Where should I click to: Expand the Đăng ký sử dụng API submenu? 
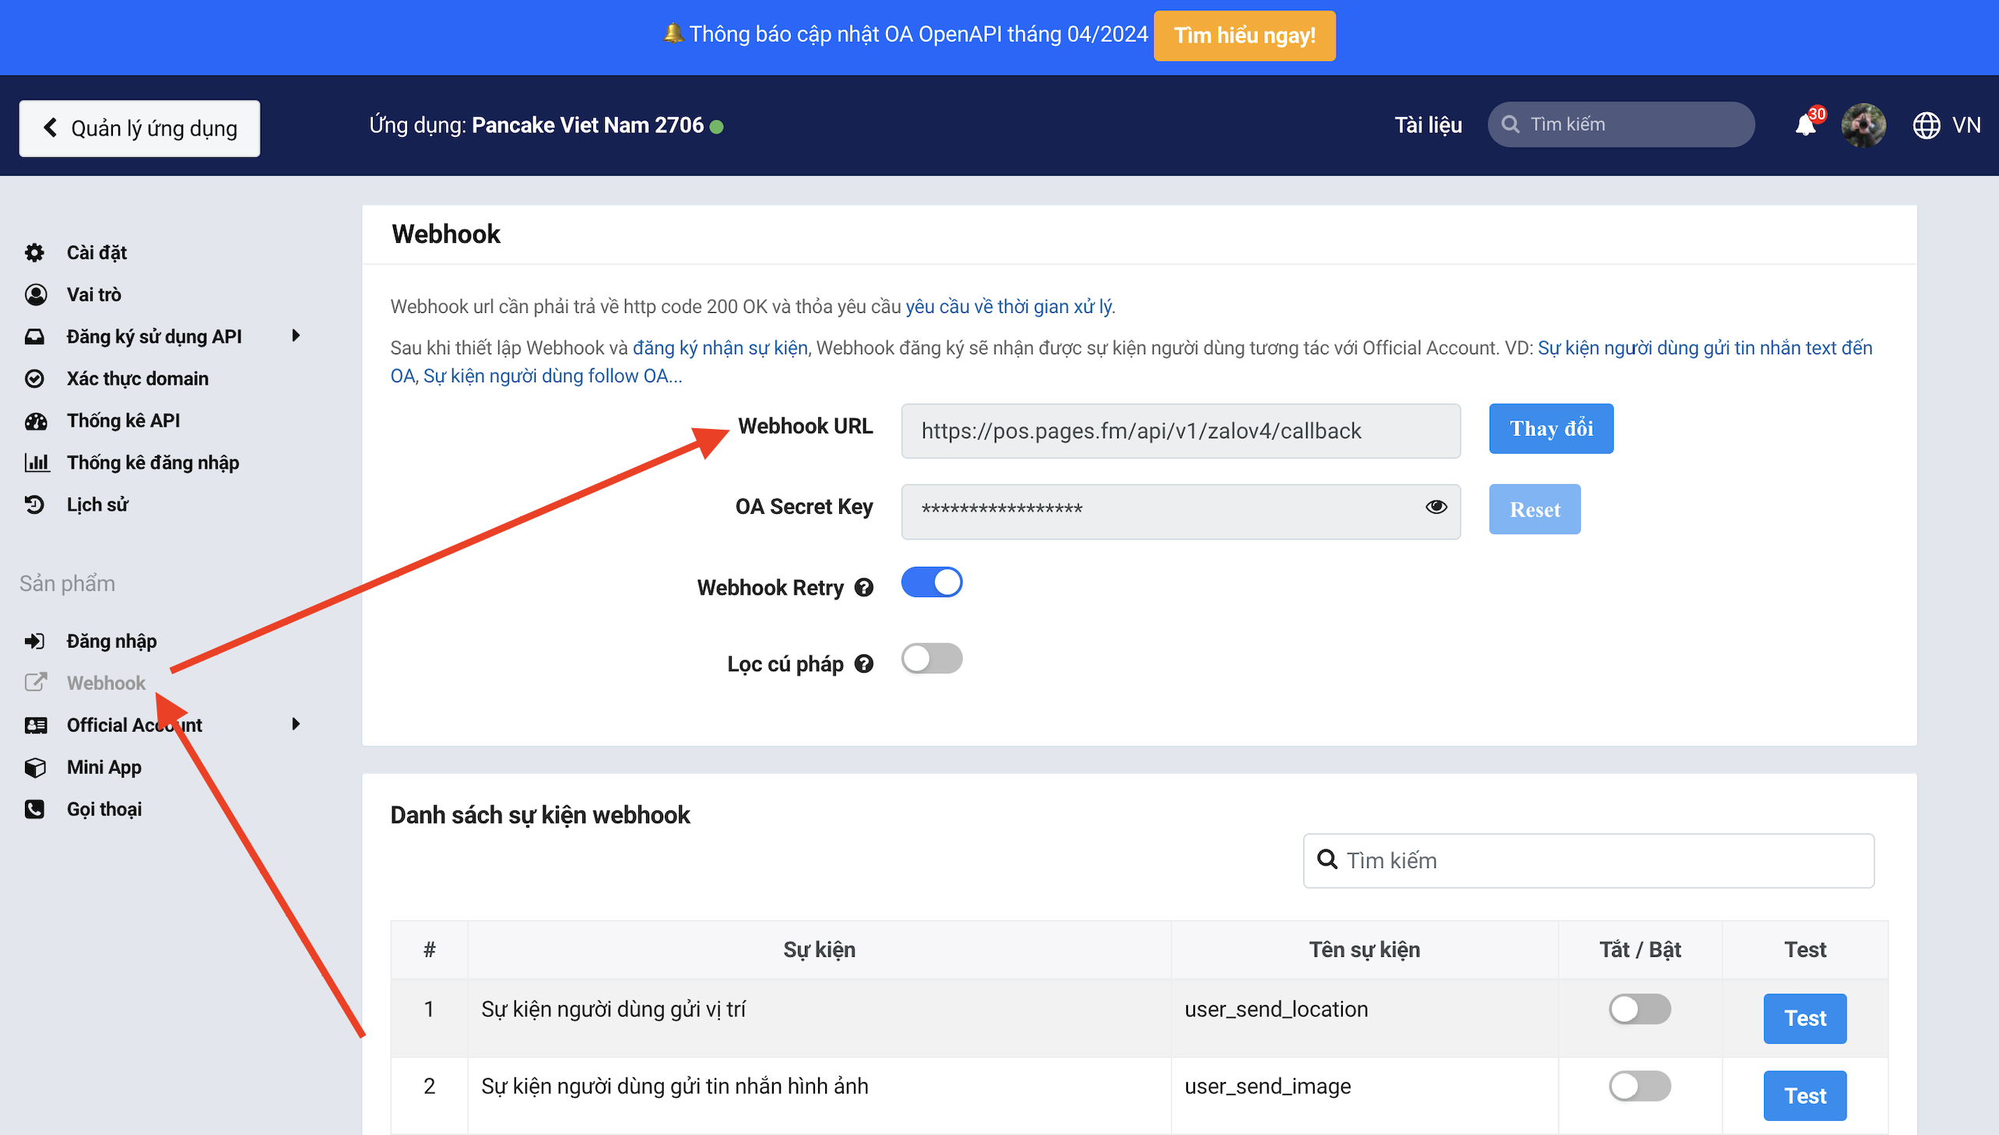tap(295, 336)
